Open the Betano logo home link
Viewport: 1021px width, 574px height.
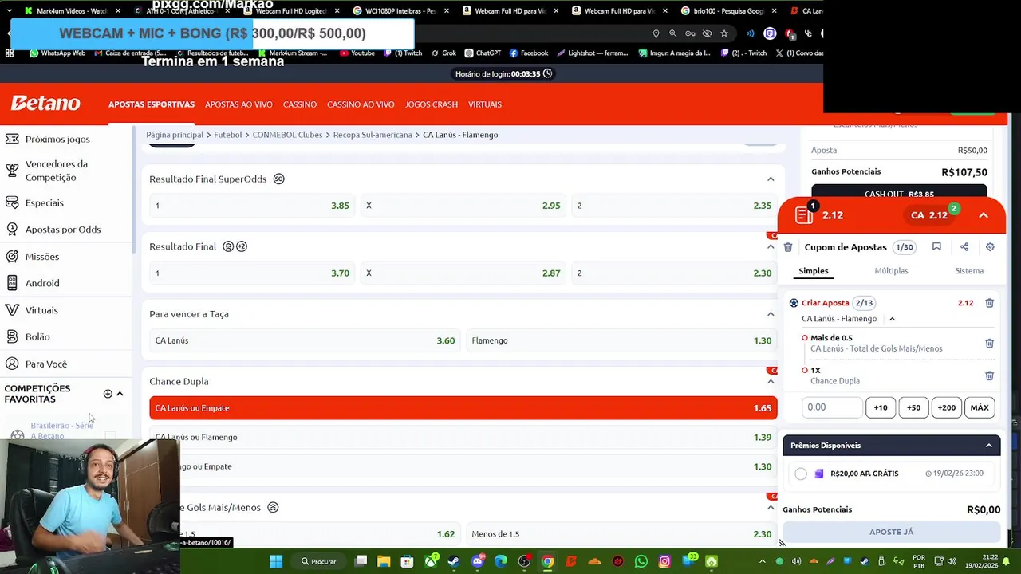pos(45,104)
